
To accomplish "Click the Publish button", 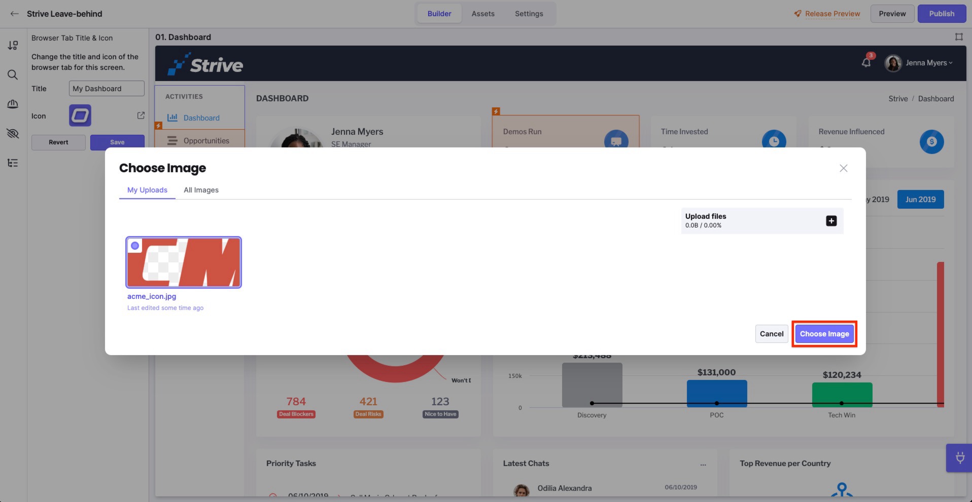I will [942, 14].
